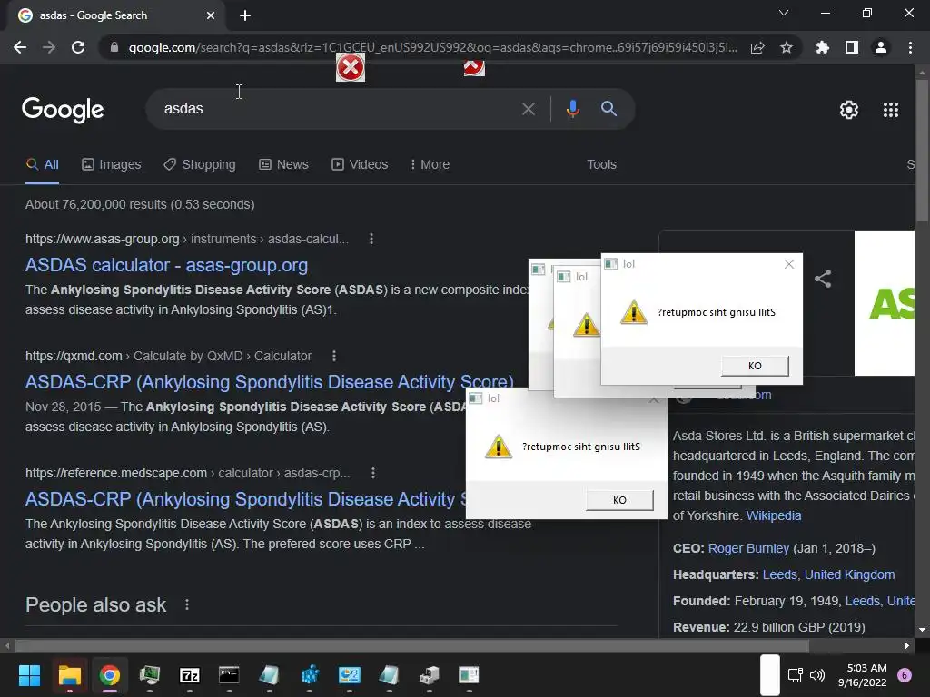Open 7-Zip from the taskbar
Image resolution: width=930 pixels, height=697 pixels.
[189, 675]
